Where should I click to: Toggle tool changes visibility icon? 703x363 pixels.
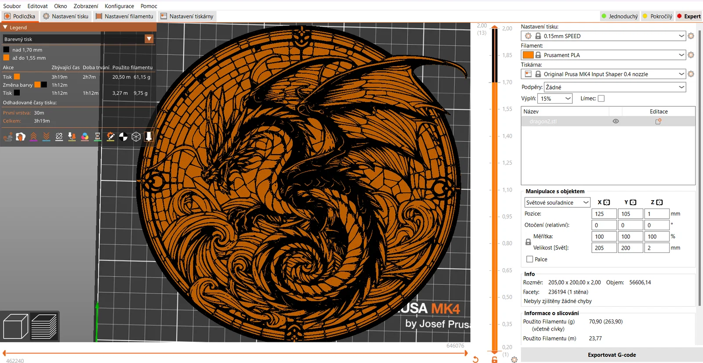[x=72, y=137]
